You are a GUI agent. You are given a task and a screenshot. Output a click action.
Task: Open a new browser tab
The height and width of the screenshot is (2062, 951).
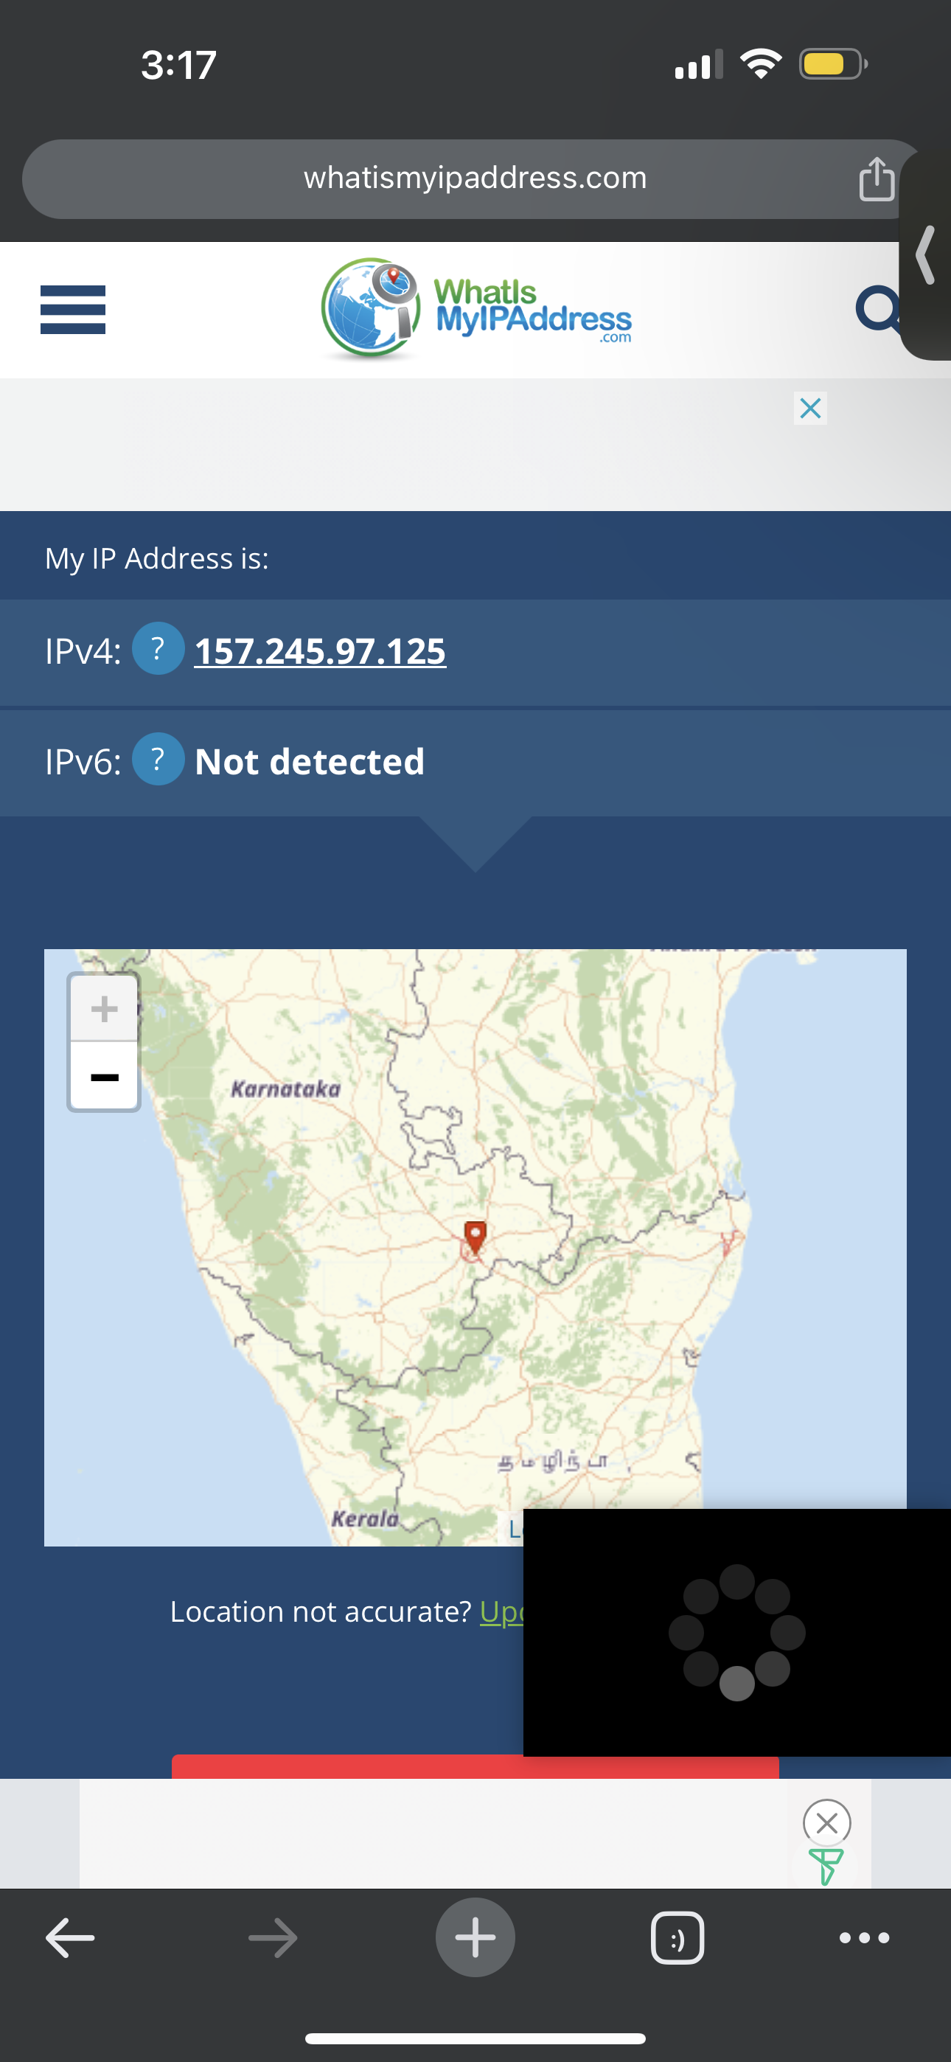(475, 1938)
